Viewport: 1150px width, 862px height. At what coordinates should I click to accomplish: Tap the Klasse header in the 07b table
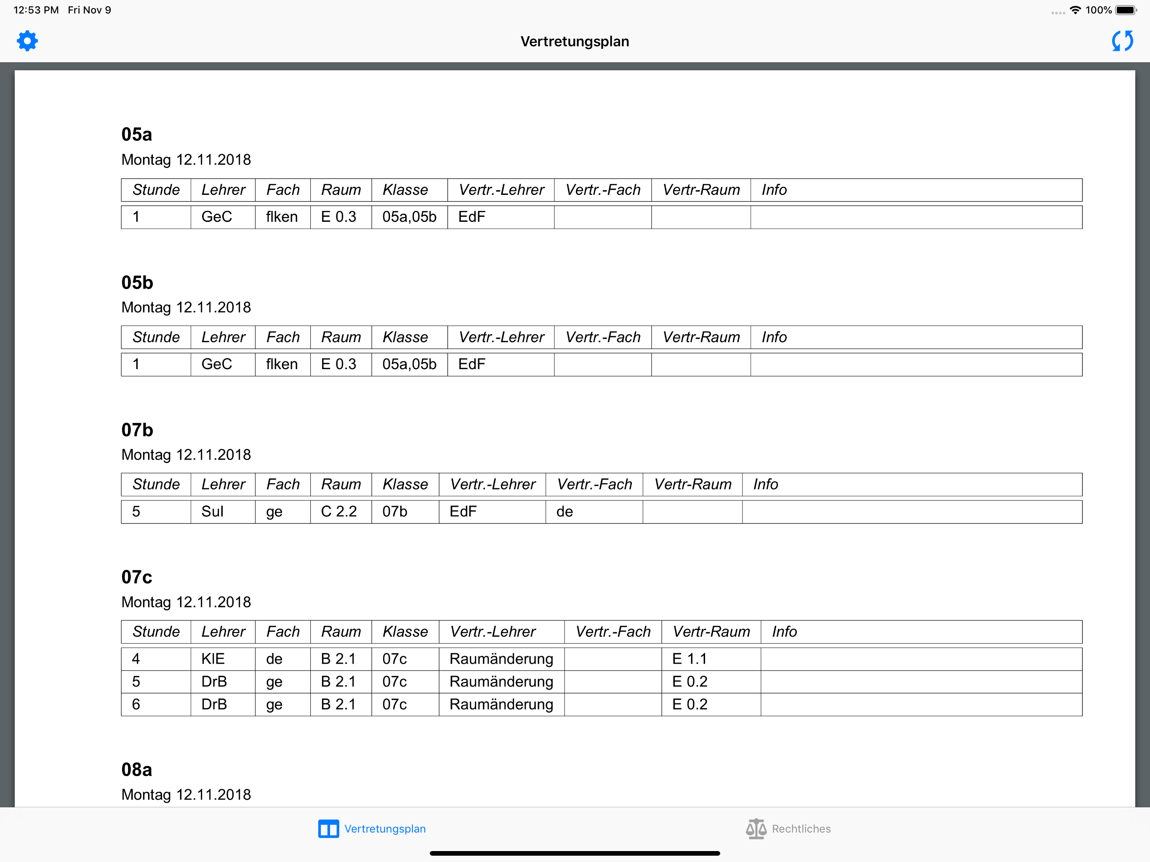[405, 484]
